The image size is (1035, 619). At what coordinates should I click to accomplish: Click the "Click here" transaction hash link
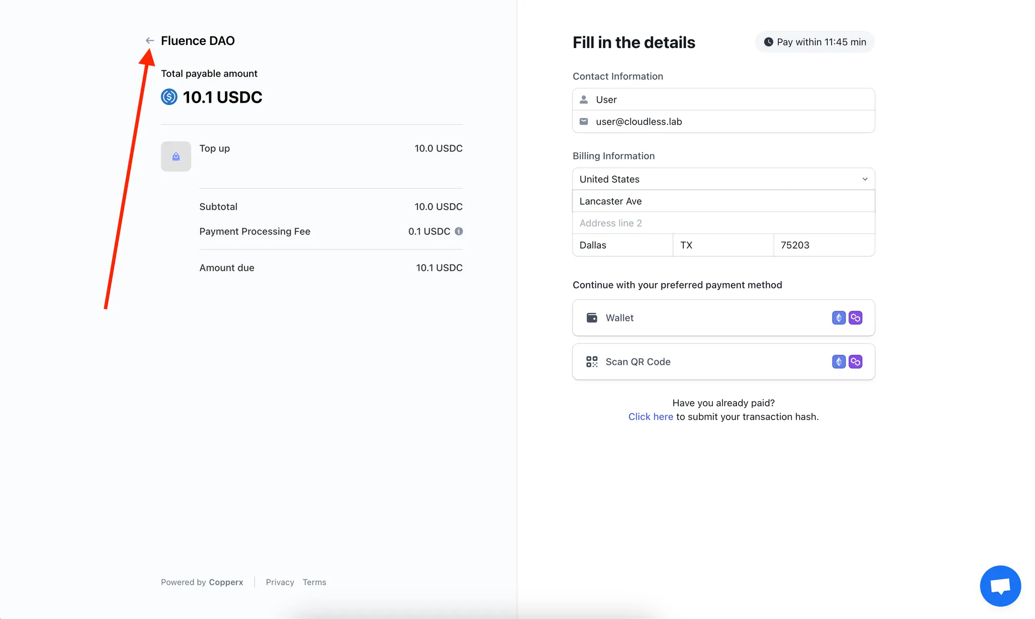[650, 417]
